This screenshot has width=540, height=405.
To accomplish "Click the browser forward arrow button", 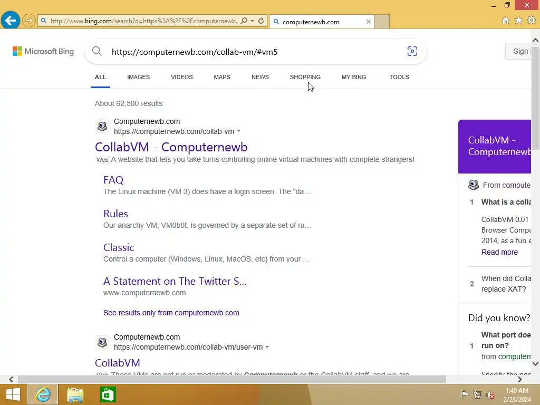I will (29, 21).
